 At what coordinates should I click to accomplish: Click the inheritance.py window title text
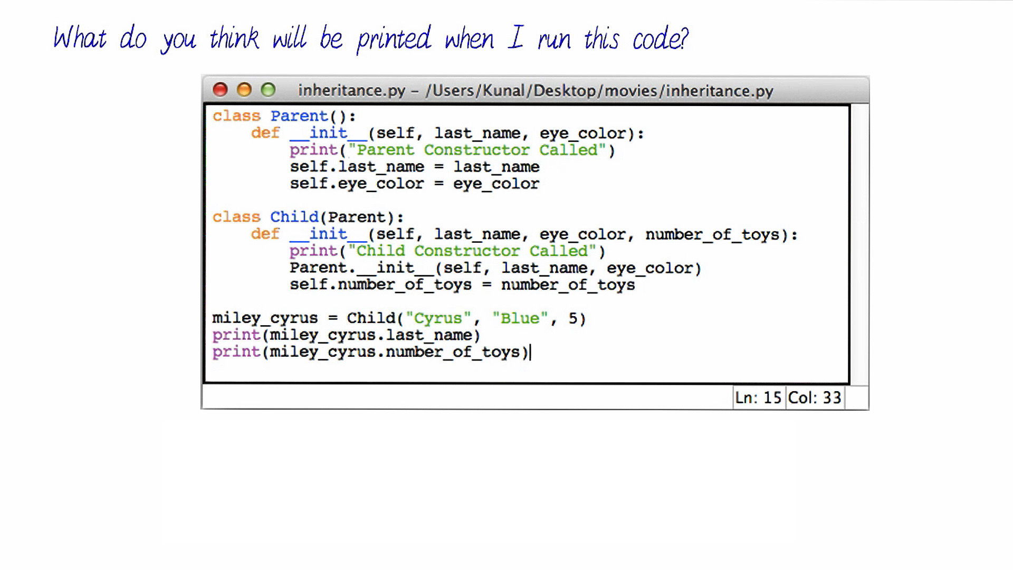click(535, 91)
